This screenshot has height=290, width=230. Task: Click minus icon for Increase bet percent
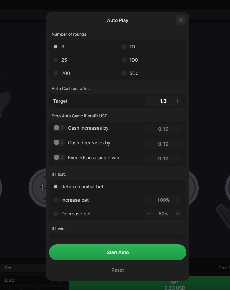coord(149,200)
